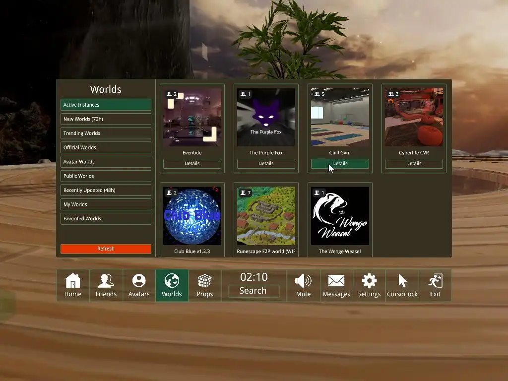Screen dimensions: 508x381
Task: Click the Search field in bottom bar
Action: tap(254, 291)
